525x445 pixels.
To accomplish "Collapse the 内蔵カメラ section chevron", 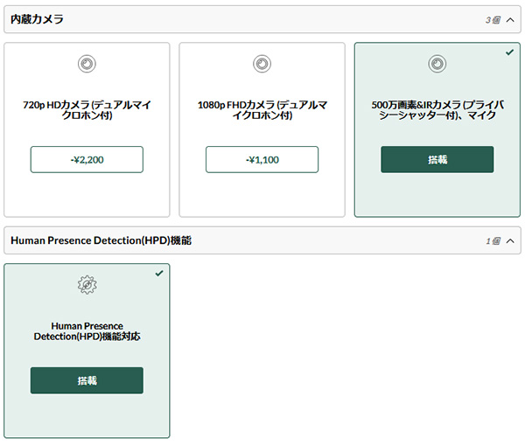I will click(510, 20).
